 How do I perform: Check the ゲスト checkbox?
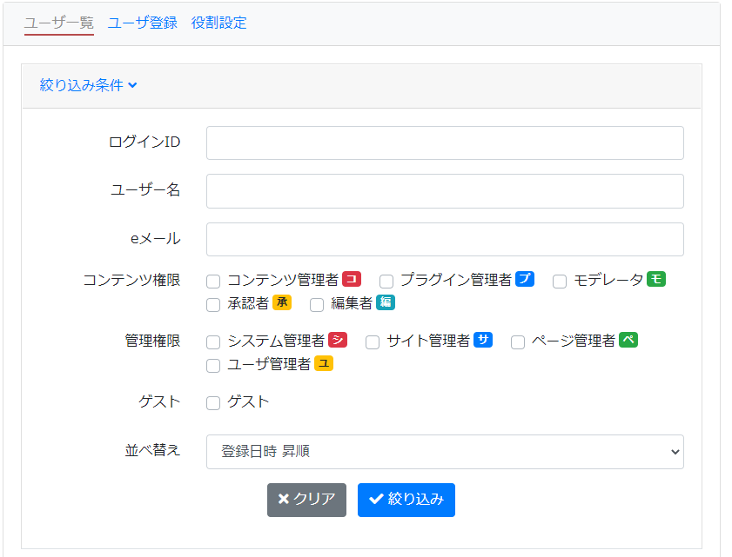212,402
